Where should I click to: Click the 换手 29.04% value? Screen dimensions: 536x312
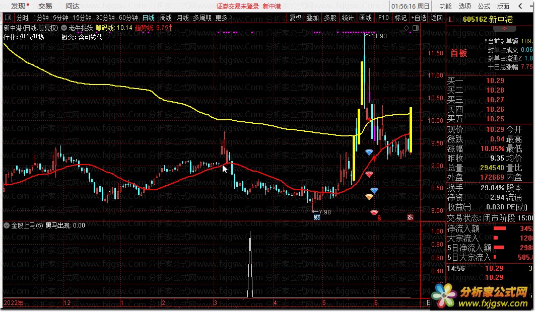(x=493, y=188)
